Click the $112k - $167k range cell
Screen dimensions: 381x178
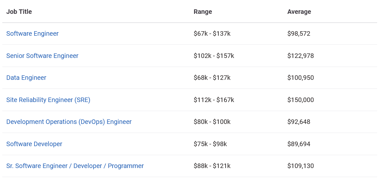[x=214, y=100]
